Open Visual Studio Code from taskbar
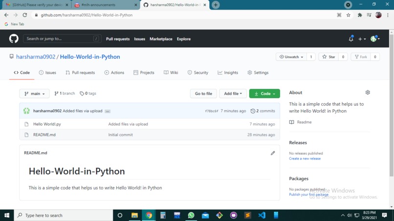 [262, 215]
